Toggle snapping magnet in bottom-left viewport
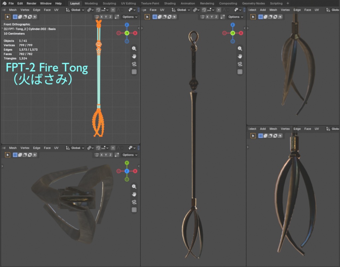Screen dimensions: 340x267 pos(98,148)
